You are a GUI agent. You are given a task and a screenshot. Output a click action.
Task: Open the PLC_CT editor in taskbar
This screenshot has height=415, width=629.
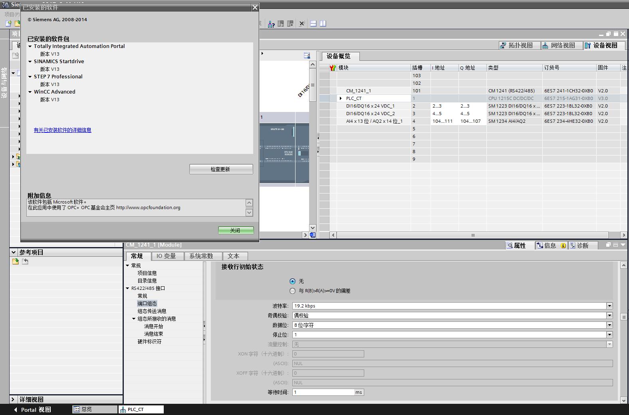[141, 409]
